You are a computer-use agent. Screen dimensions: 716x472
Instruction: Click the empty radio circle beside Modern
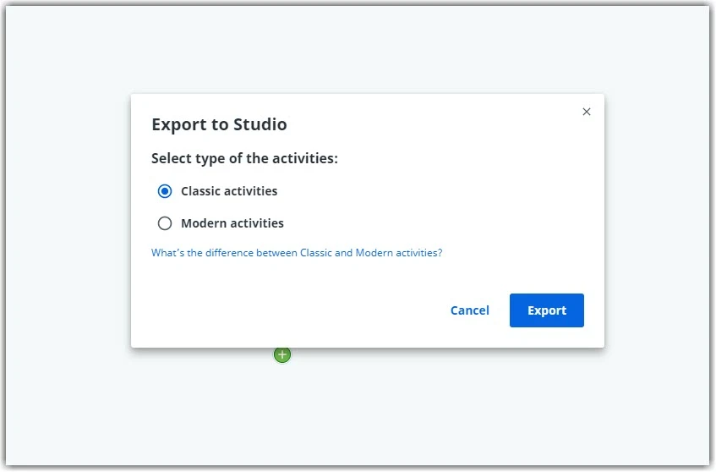click(165, 223)
